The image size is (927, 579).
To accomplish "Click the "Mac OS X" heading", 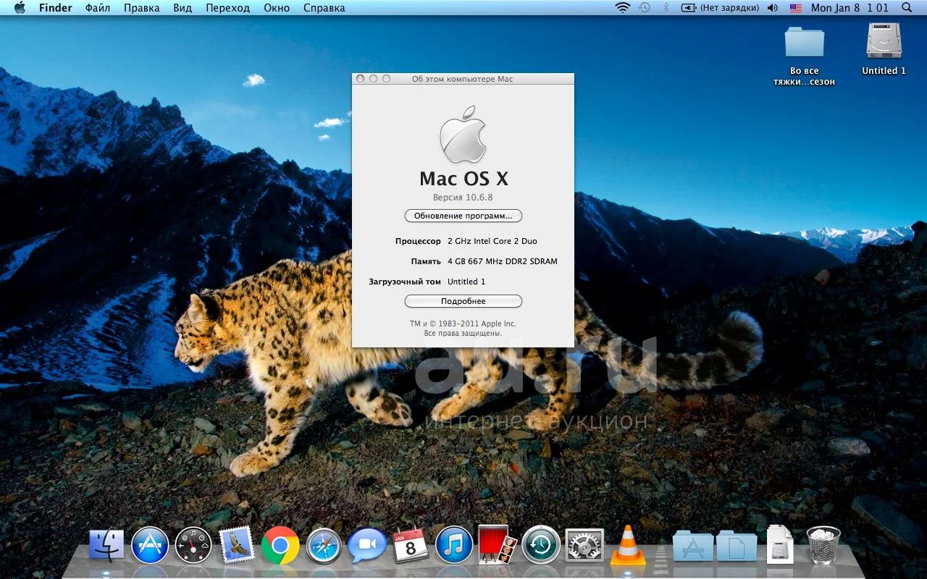I will pos(463,179).
